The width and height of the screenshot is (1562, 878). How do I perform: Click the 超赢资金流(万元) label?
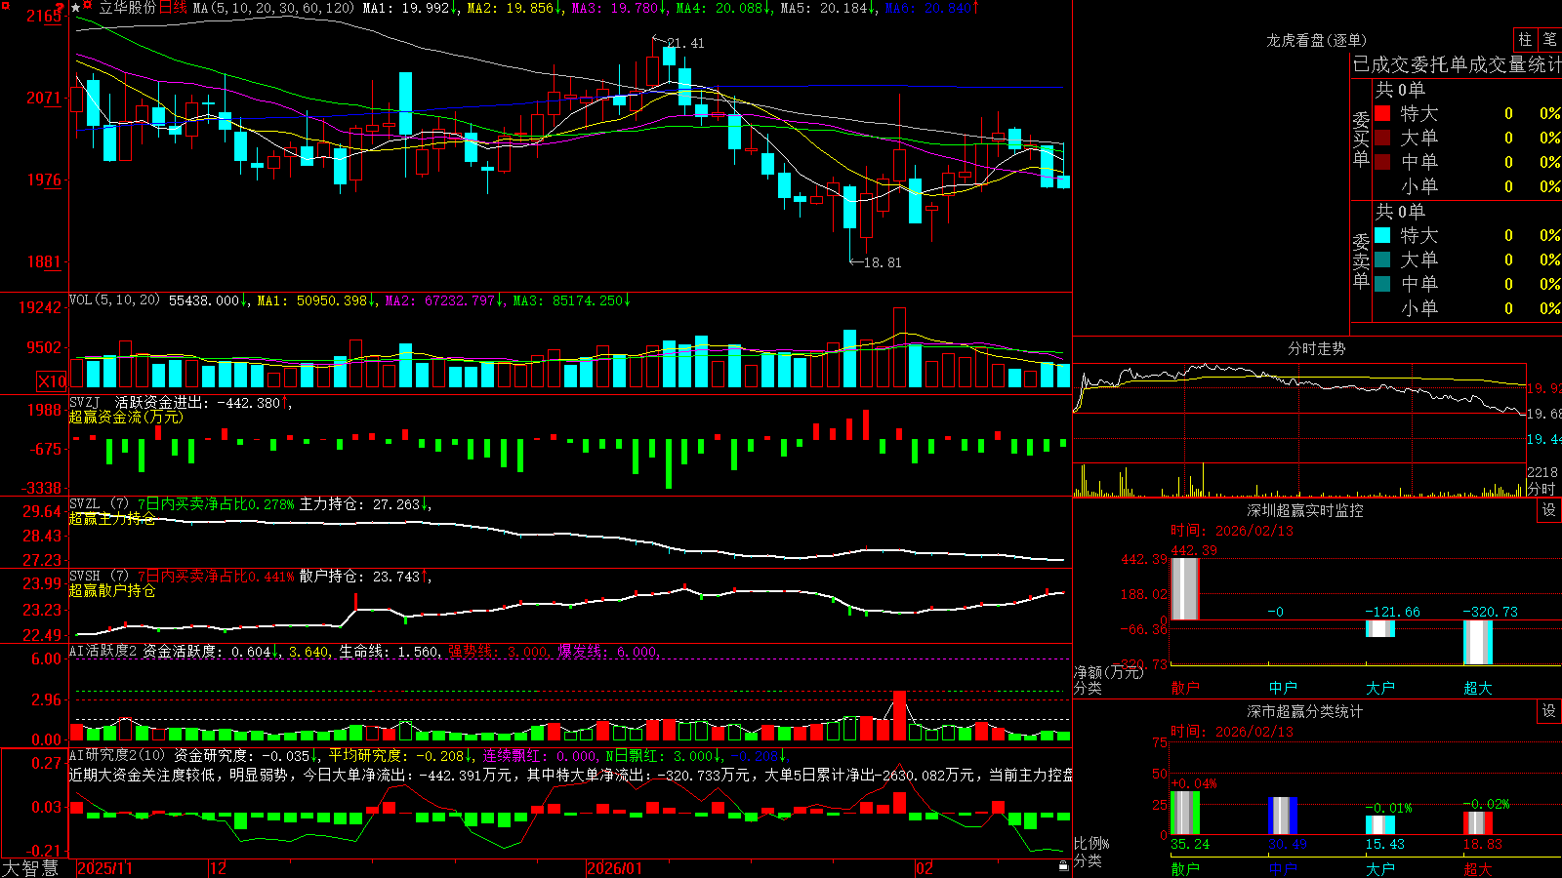pos(126,417)
